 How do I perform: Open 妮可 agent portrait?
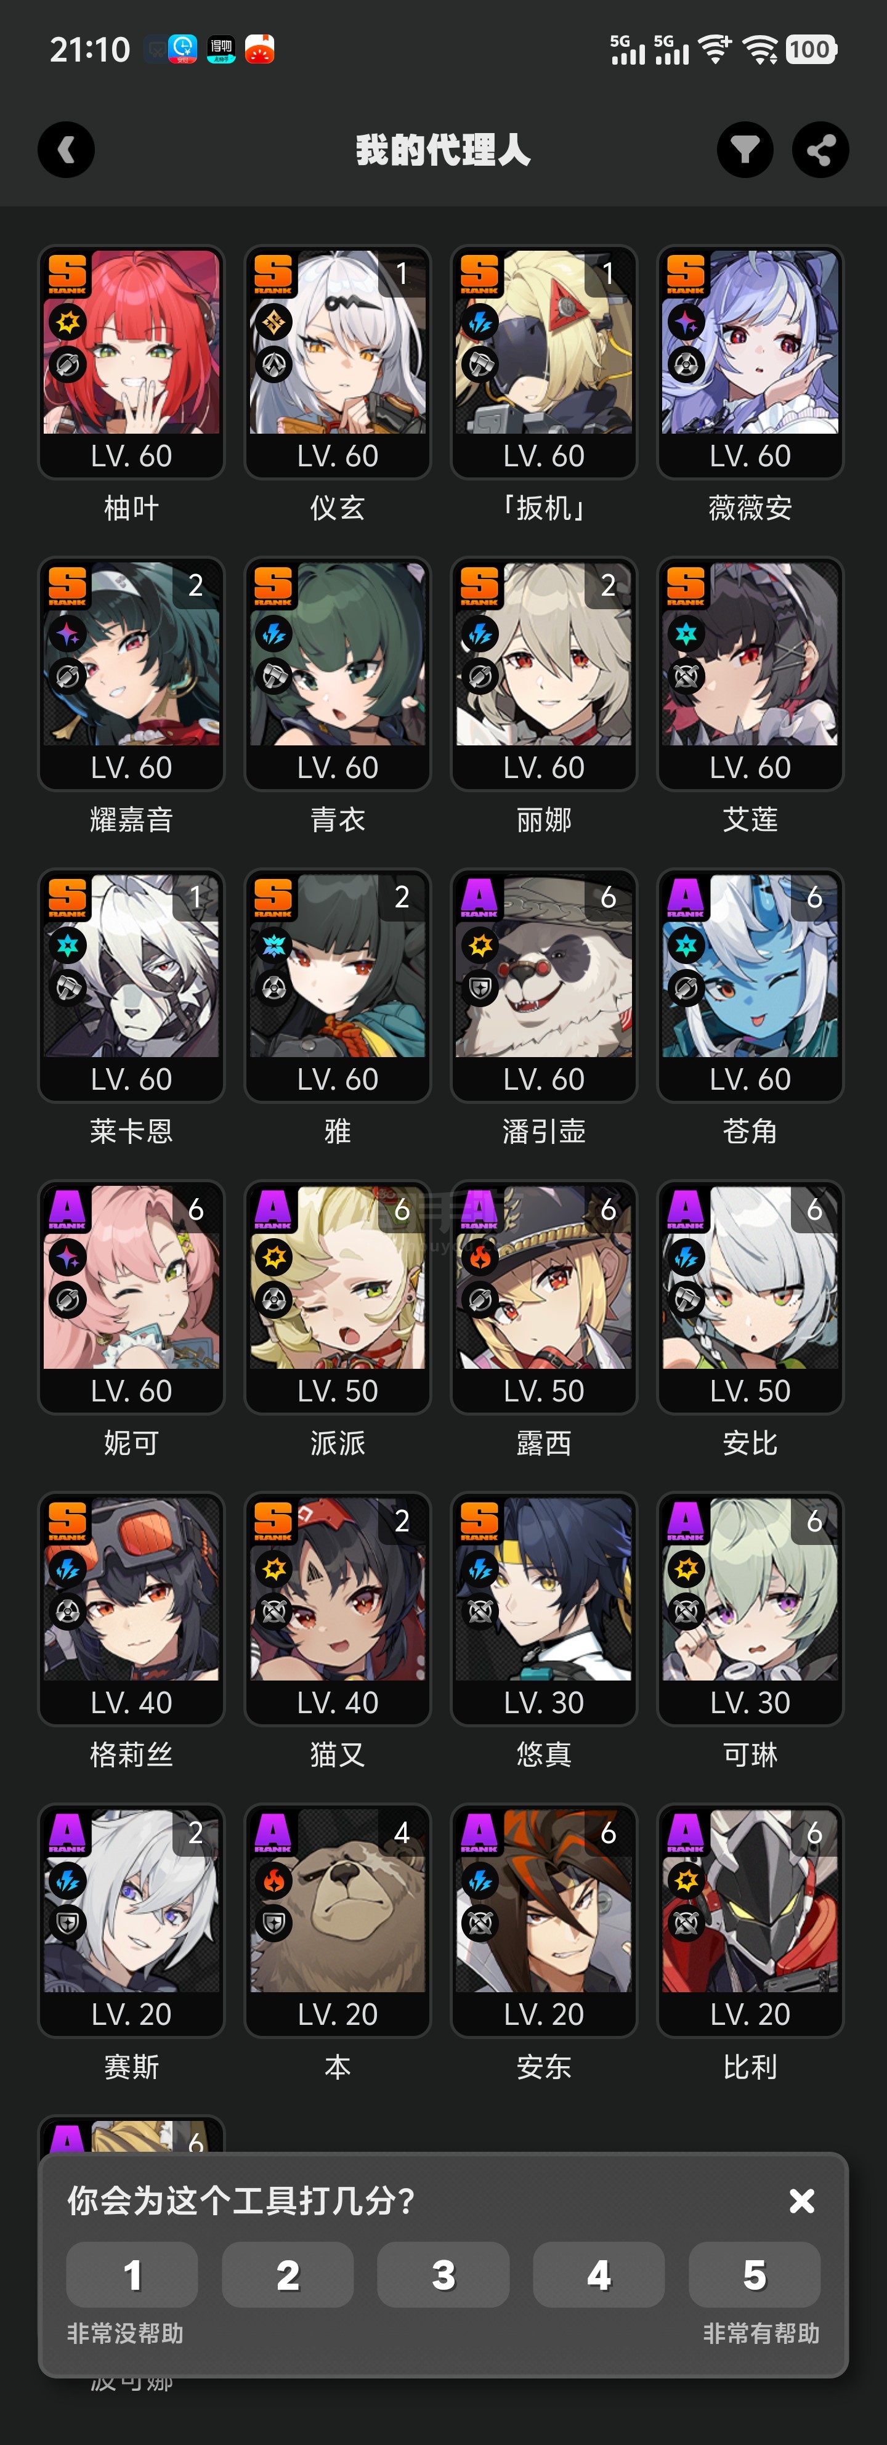[131, 1297]
